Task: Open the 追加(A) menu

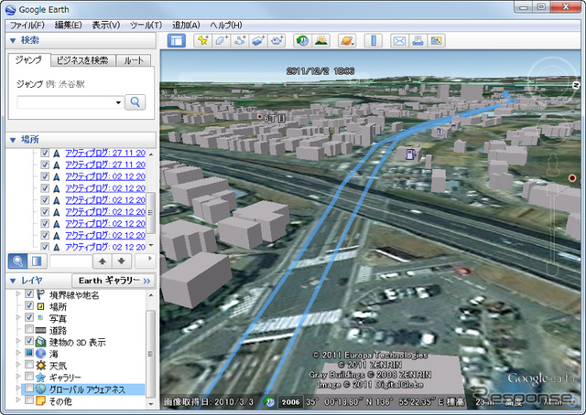Action: coord(186,25)
